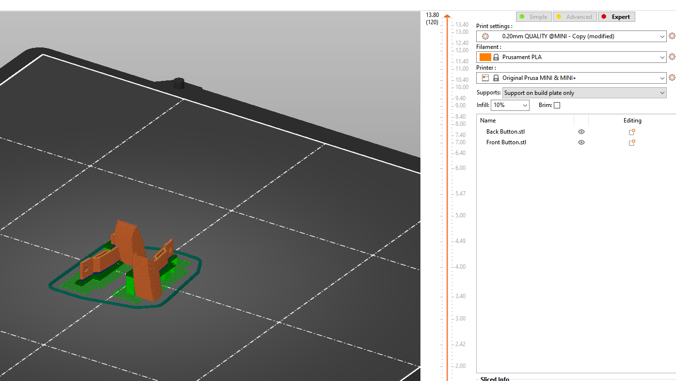The height and width of the screenshot is (381, 676).
Task: Open the Print settings preset dropdown
Action: click(571, 36)
